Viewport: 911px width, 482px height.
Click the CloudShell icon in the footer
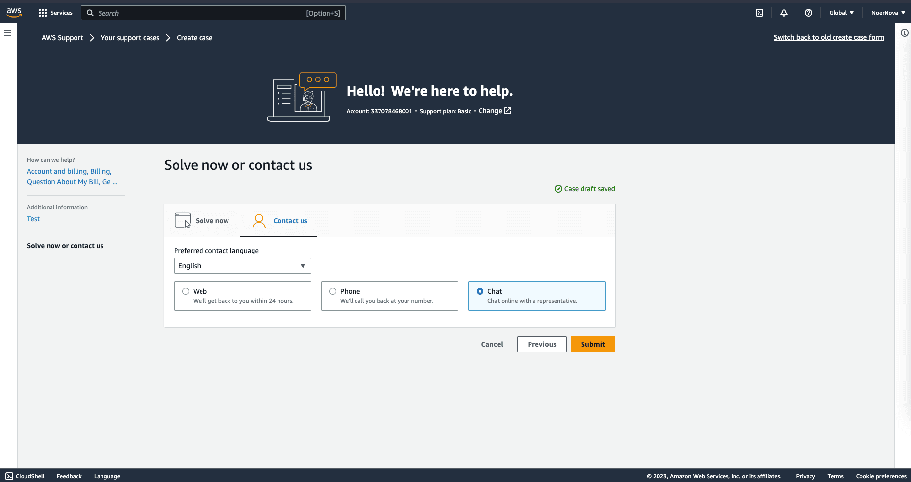pyautogui.click(x=9, y=476)
